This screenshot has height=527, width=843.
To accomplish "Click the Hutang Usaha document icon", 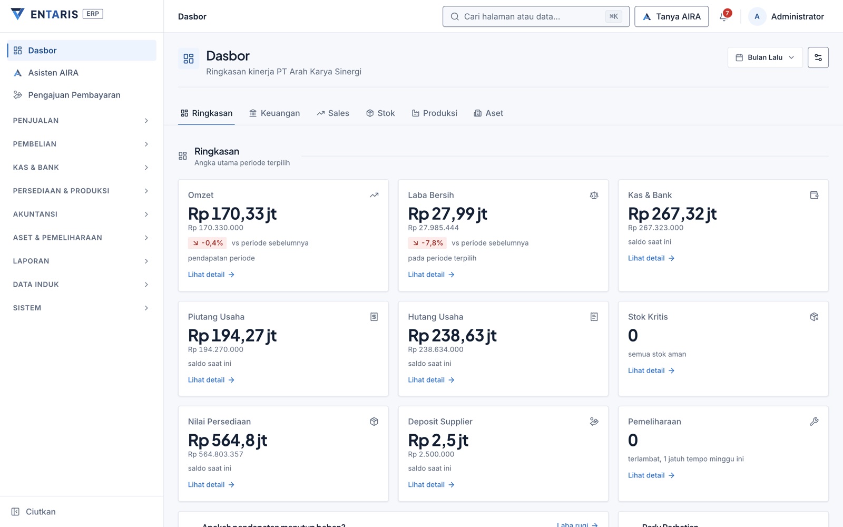I will click(594, 317).
